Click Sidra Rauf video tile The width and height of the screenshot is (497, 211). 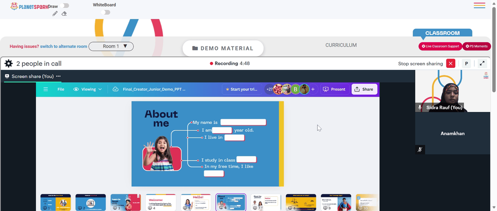(453, 91)
